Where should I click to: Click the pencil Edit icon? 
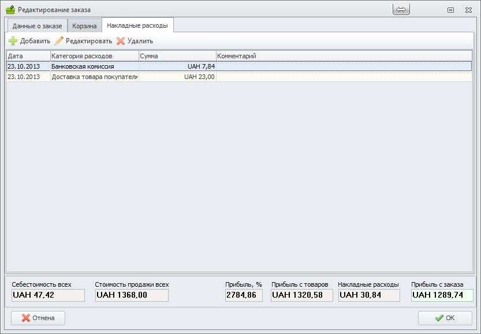click(58, 41)
